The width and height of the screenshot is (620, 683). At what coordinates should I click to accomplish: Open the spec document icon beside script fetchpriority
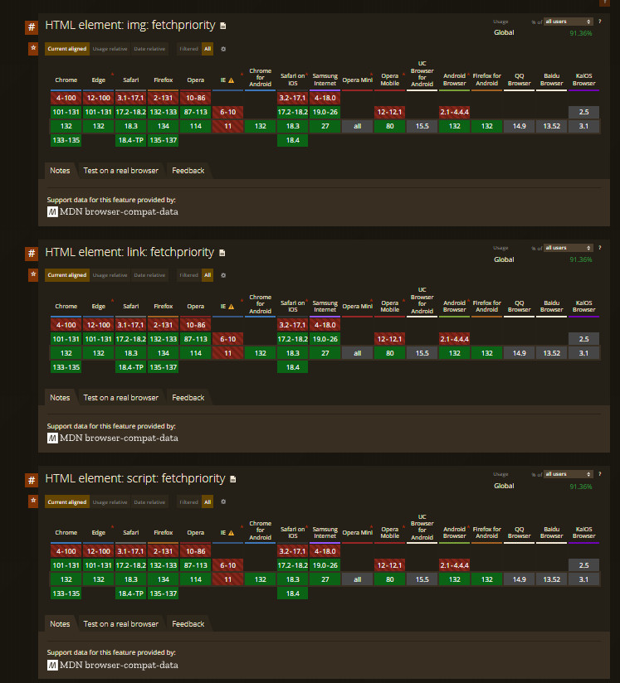(x=233, y=479)
